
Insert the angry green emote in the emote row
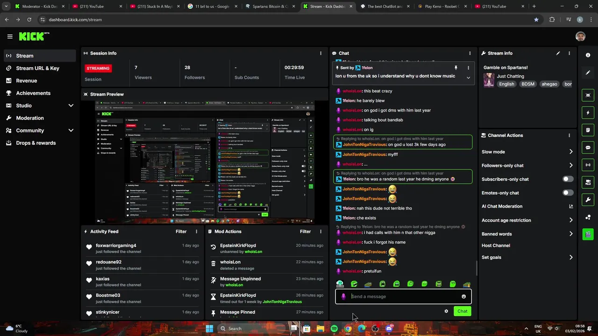pos(439,284)
